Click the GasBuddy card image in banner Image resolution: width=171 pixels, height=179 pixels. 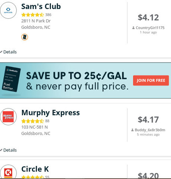(x=11, y=79)
